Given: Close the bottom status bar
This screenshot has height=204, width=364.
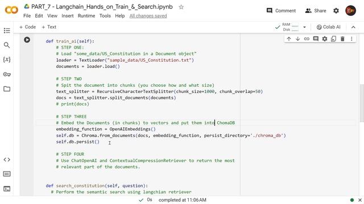Looking at the screenshot, I should (360, 200).
